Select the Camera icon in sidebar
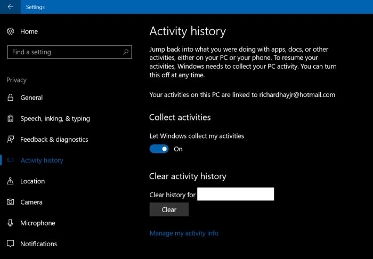 click(10, 202)
